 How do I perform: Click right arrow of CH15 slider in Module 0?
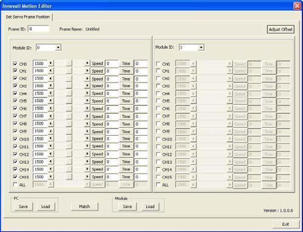point(87,177)
